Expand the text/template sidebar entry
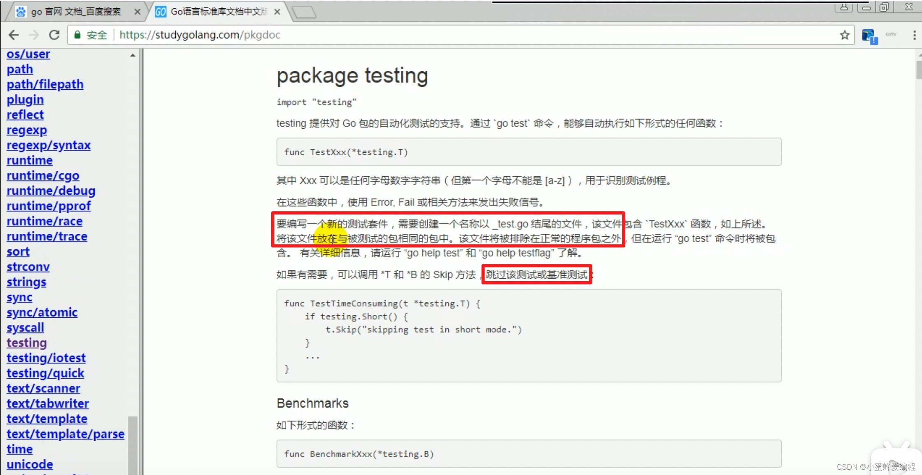 tap(46, 418)
